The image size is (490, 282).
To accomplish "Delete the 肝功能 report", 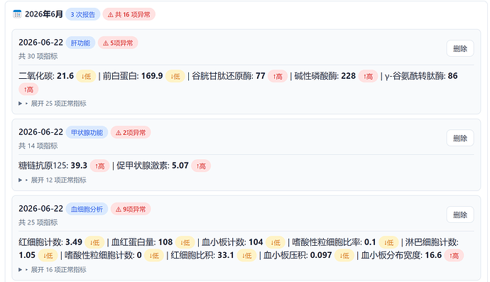I will coord(460,48).
